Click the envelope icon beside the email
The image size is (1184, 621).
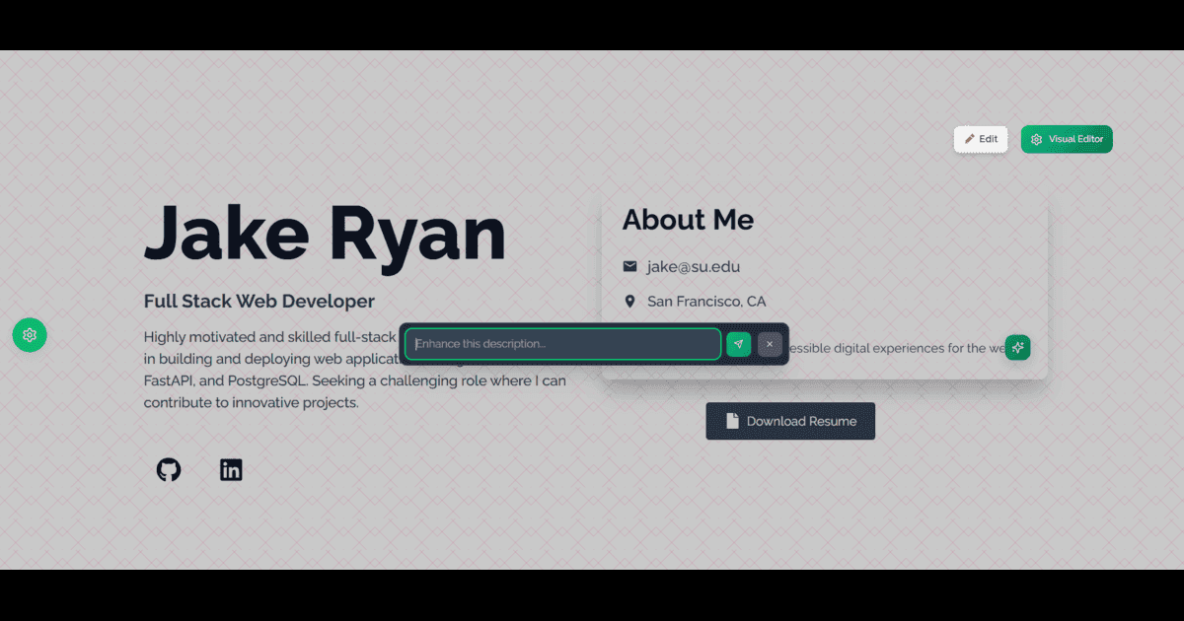[629, 266]
